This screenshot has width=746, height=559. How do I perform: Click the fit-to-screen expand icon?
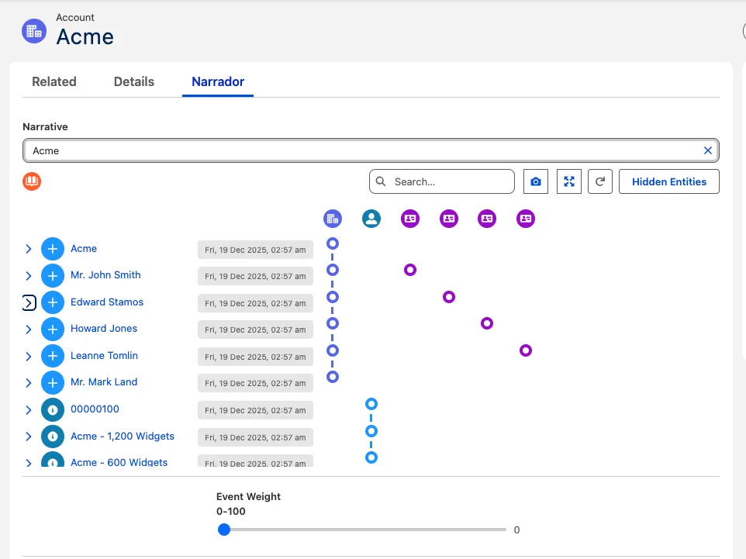coord(569,181)
